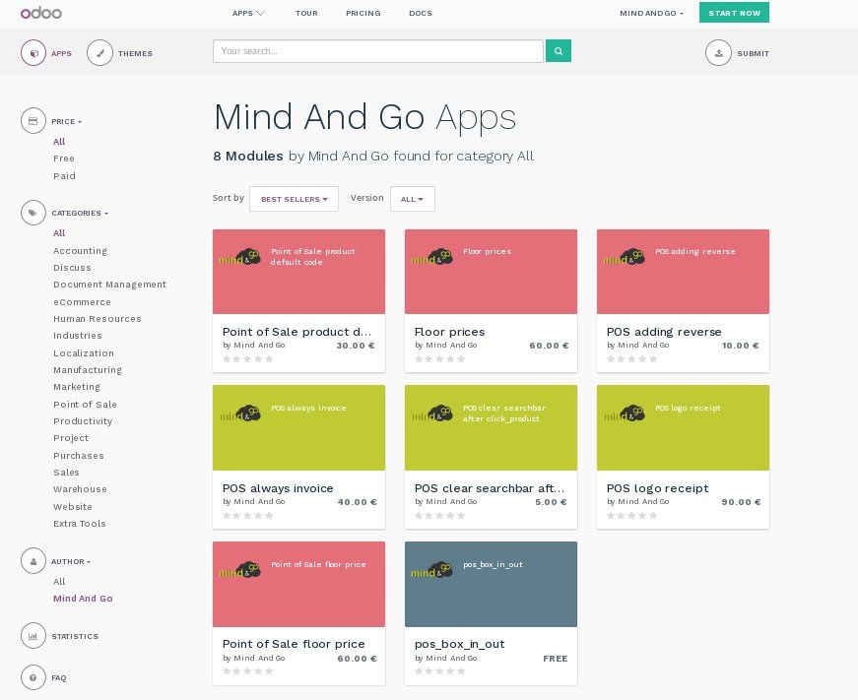Filter price by Free
The width and height of the screenshot is (858, 700).
tap(64, 159)
